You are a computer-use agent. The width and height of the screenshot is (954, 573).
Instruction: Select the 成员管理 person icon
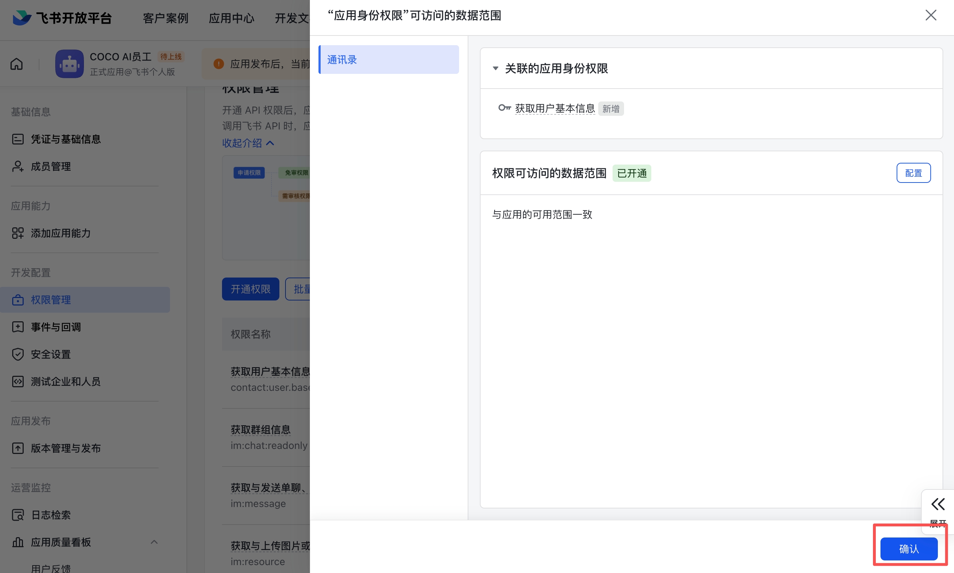coord(18,166)
